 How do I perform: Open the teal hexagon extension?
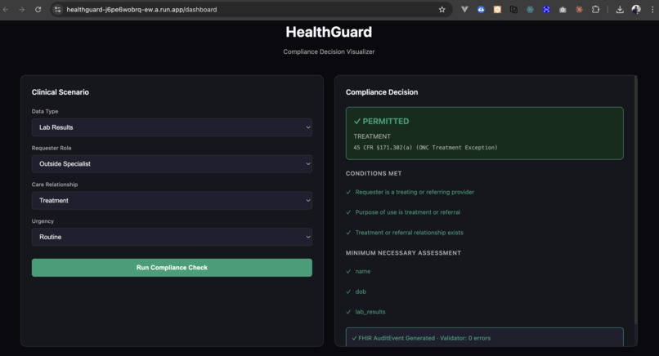point(530,9)
